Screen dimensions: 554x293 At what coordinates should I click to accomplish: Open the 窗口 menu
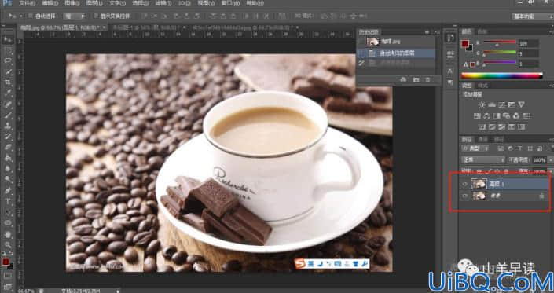[x=231, y=3]
